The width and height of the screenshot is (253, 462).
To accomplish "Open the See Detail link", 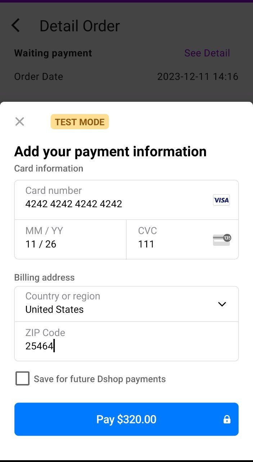I will pos(207,53).
